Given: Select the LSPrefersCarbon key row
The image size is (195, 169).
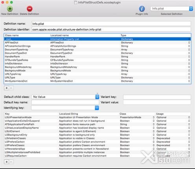Looking at the screenshot, I should tap(97, 142).
